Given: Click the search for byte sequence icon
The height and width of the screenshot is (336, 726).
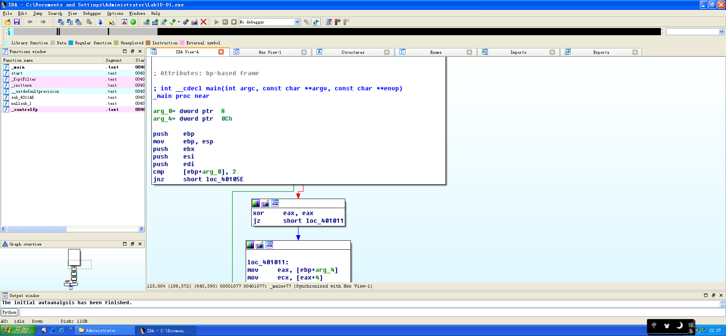Looking at the screenshot, I should [x=78, y=22].
